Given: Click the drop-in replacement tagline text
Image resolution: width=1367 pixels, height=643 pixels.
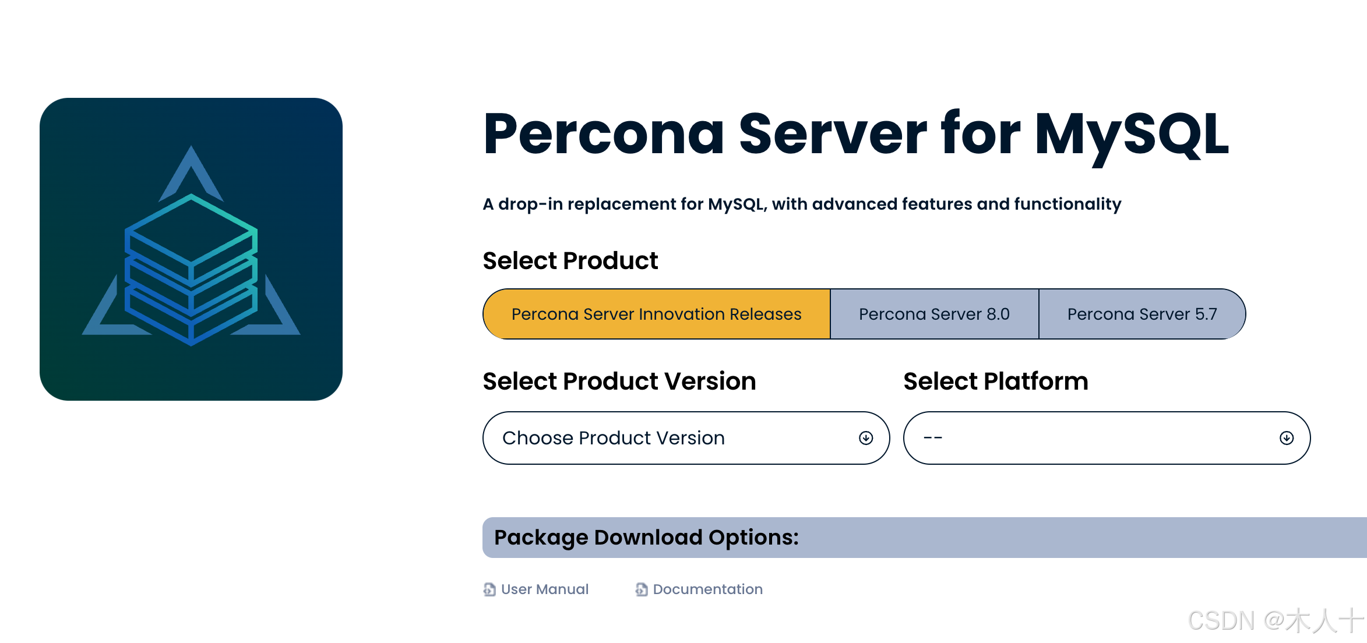Looking at the screenshot, I should (x=801, y=204).
